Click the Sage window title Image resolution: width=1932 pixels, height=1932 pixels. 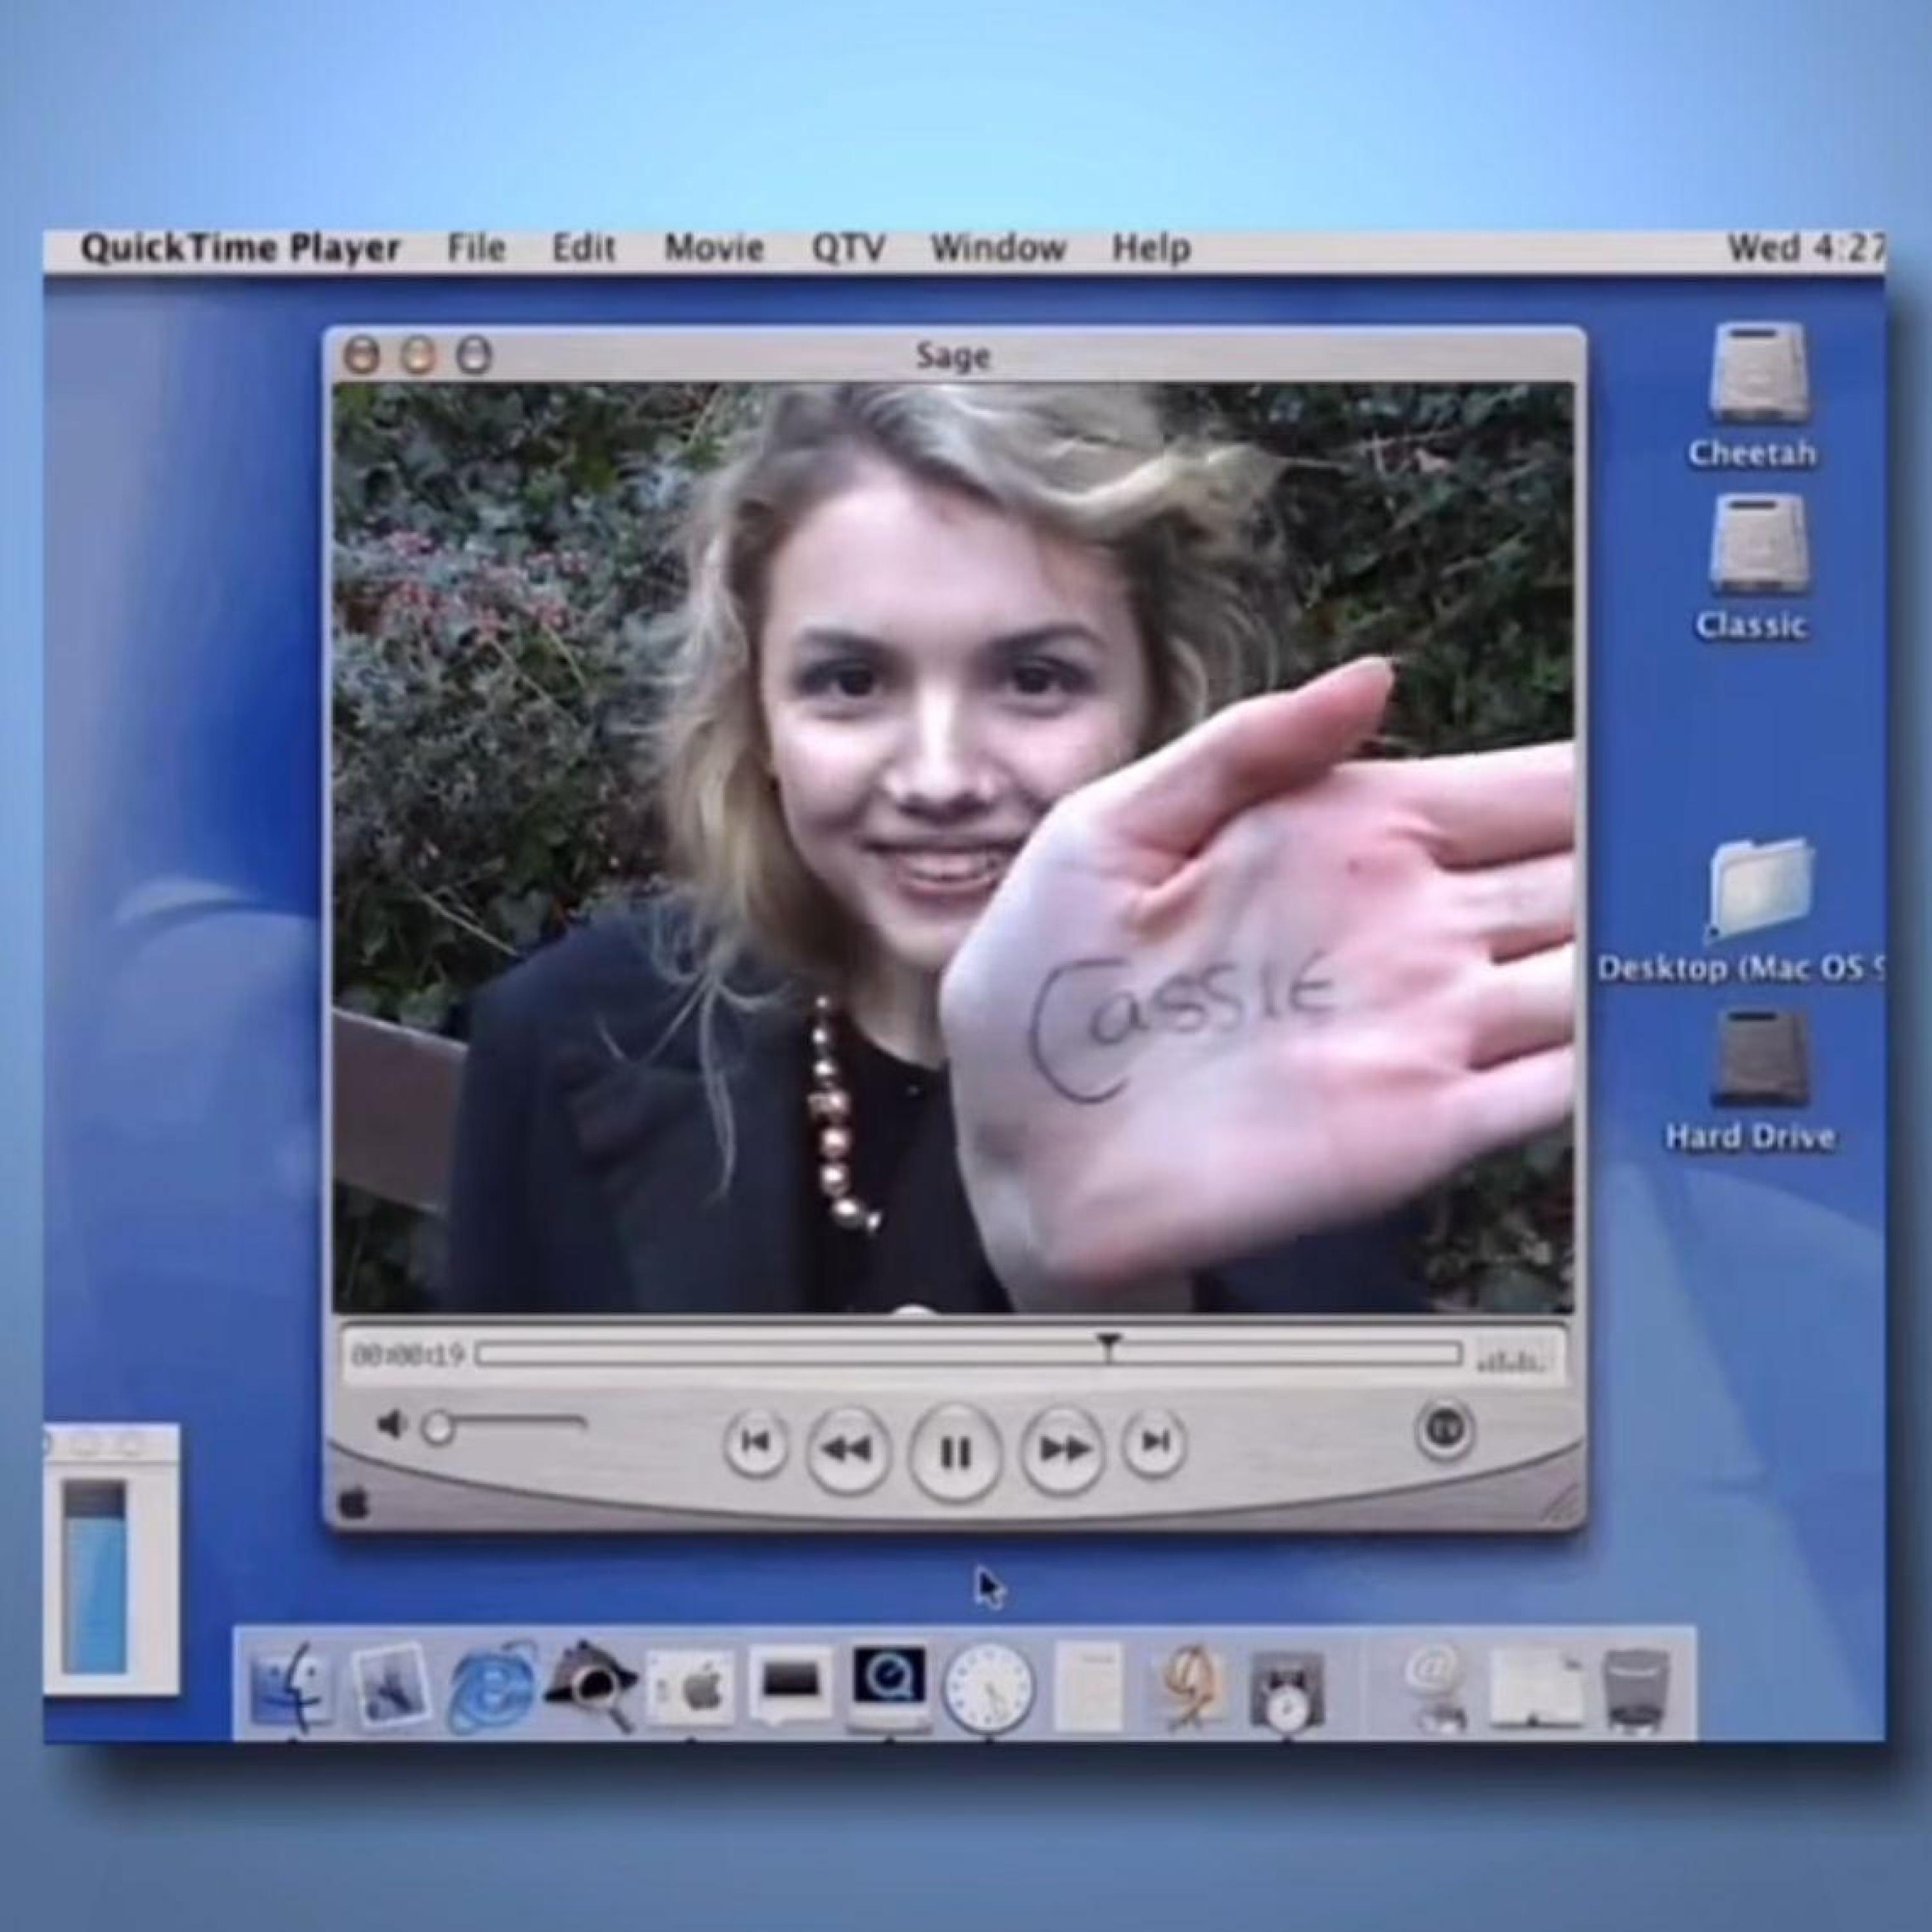coord(953,356)
